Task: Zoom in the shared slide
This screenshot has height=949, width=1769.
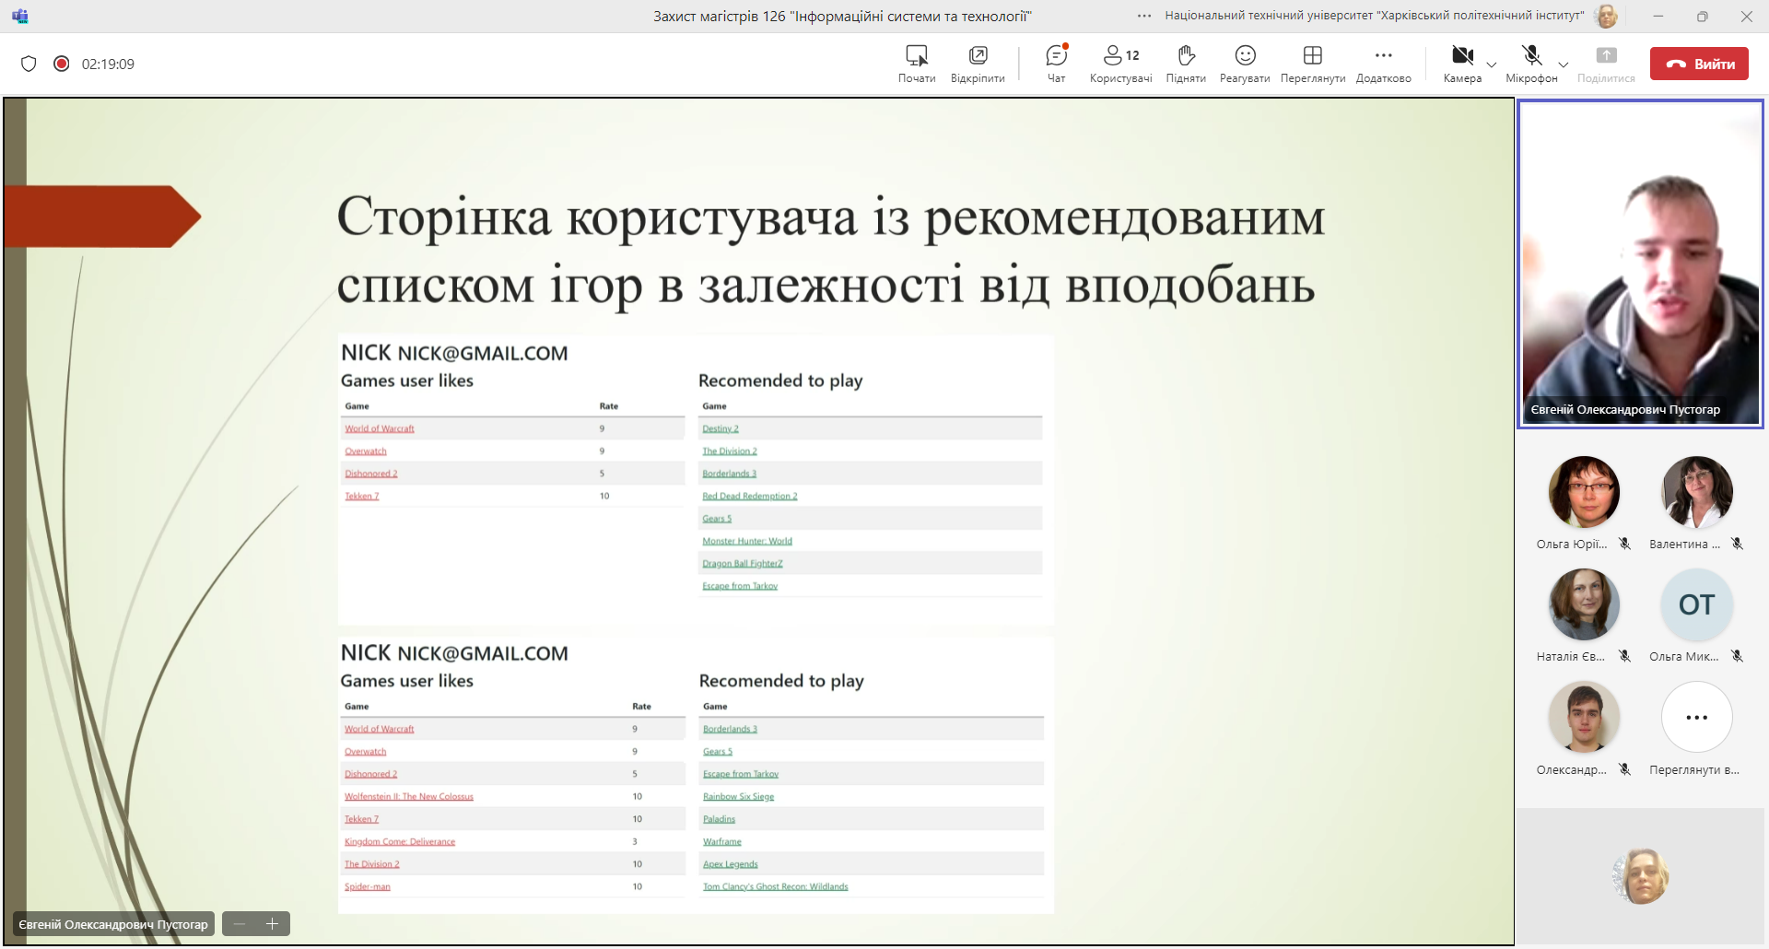Action: coord(273,924)
